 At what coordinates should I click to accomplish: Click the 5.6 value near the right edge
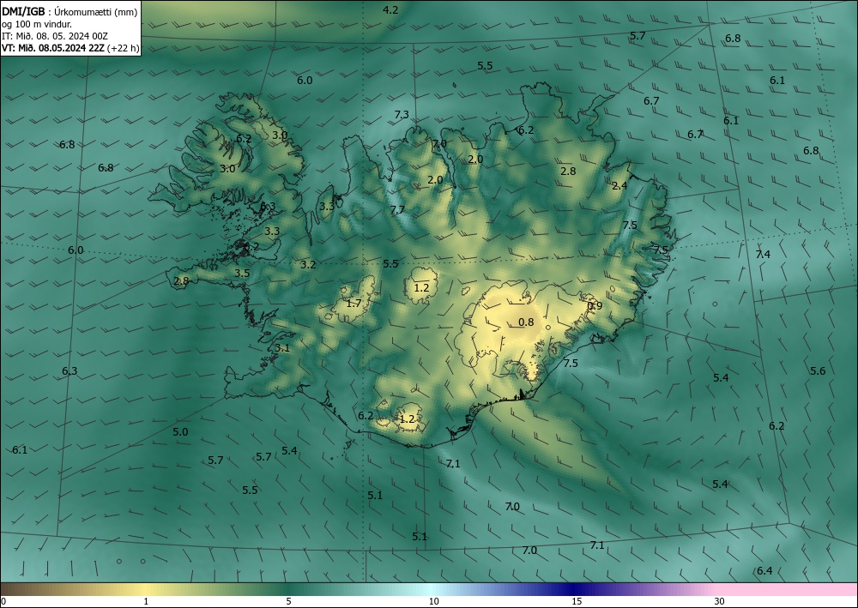pos(818,371)
